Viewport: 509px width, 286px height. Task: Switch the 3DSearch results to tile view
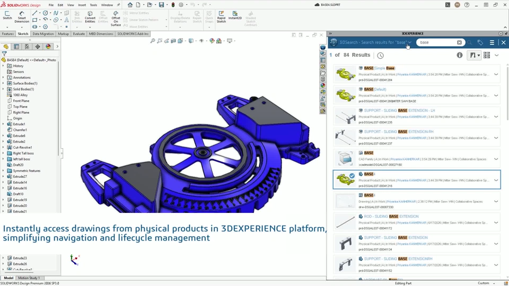pos(487,55)
